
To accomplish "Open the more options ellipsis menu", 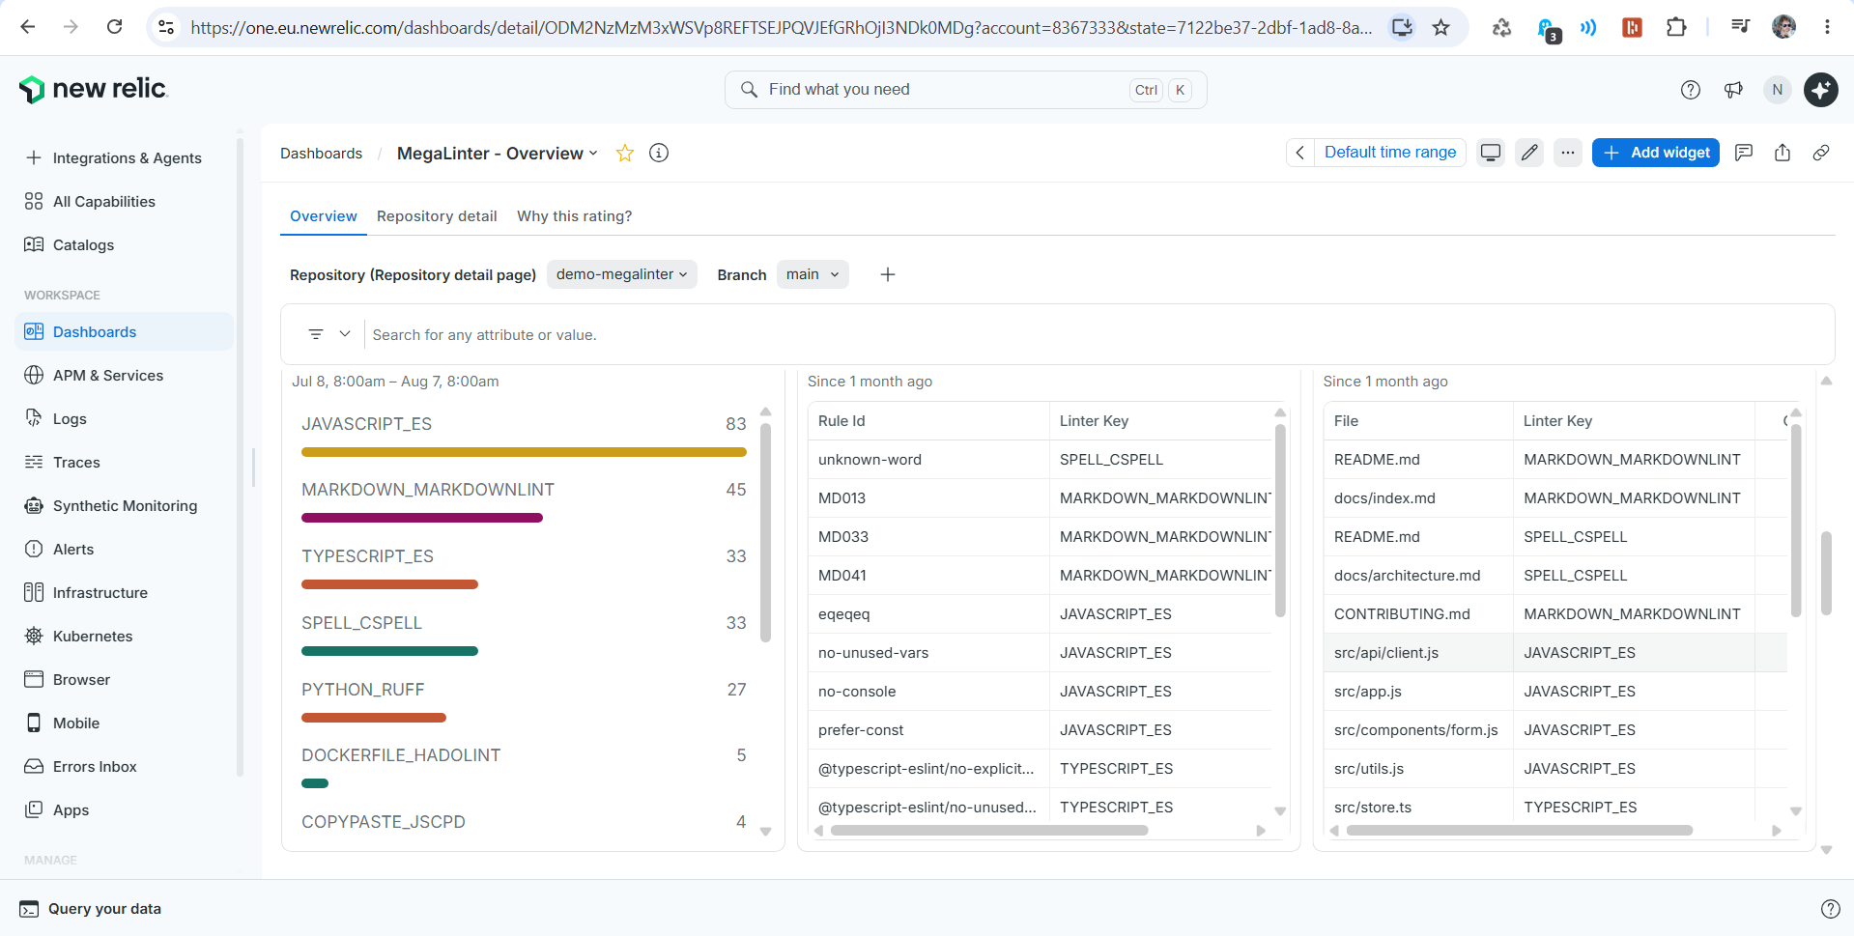I will (1568, 153).
